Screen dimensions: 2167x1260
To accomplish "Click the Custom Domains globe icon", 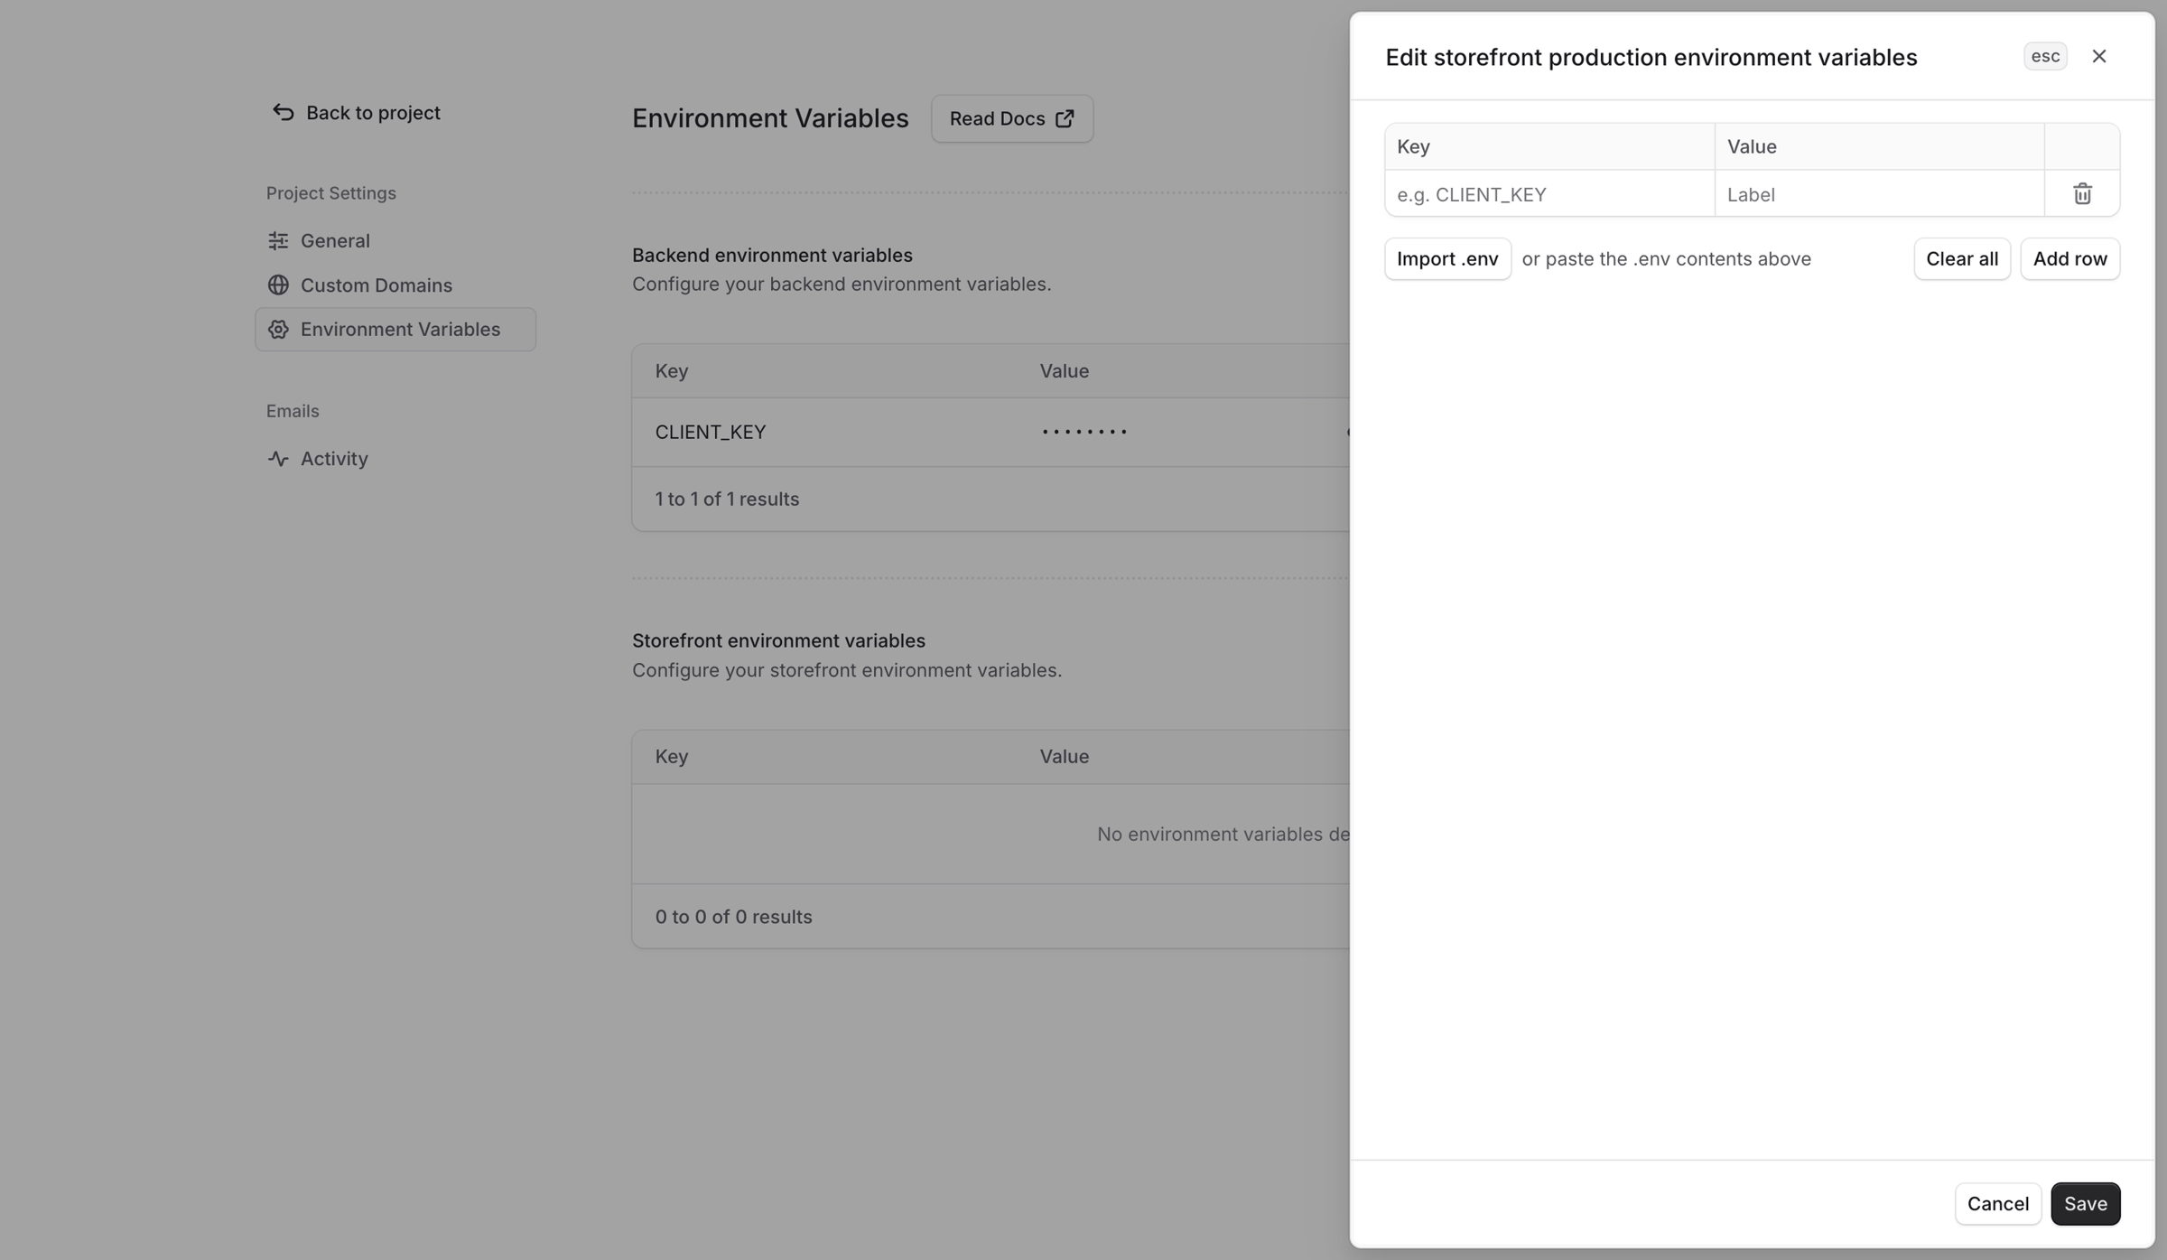I will point(278,285).
